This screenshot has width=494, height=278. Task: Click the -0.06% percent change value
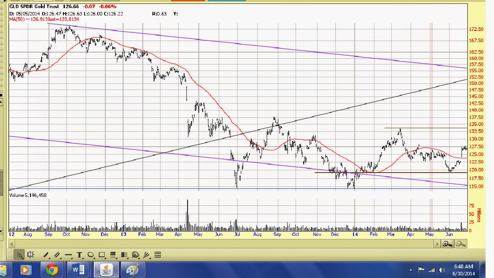point(107,7)
